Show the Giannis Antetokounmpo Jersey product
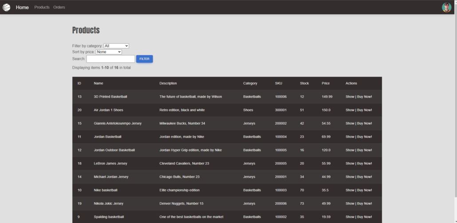The width and height of the screenshot is (457, 223). (x=350, y=123)
